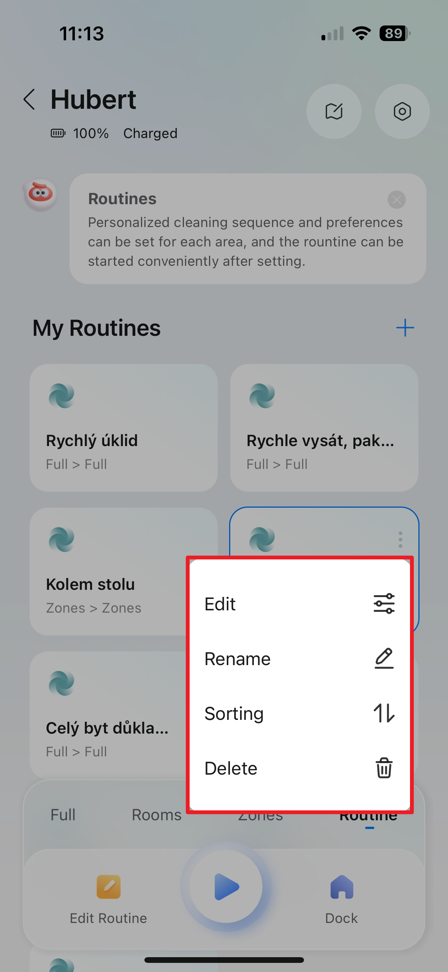Tap the sorting arrows icon

click(x=384, y=713)
